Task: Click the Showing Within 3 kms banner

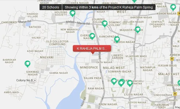Action: click(x=109, y=7)
